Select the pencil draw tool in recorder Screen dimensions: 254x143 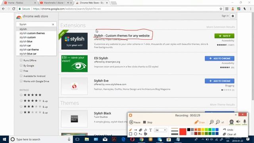coord(131,130)
